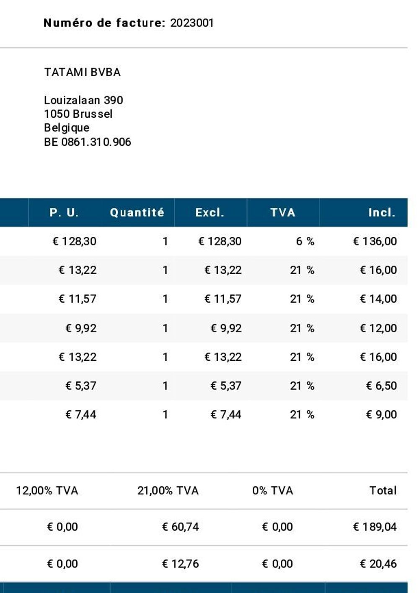
Task: Click the 6 % TVA rate cell
Action: coord(305,241)
